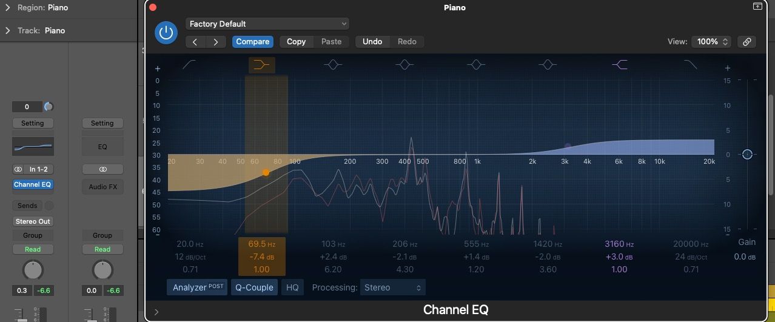The image size is (775, 322).
Task: Click the 24 dB/Oct slope value
Action: click(x=691, y=257)
